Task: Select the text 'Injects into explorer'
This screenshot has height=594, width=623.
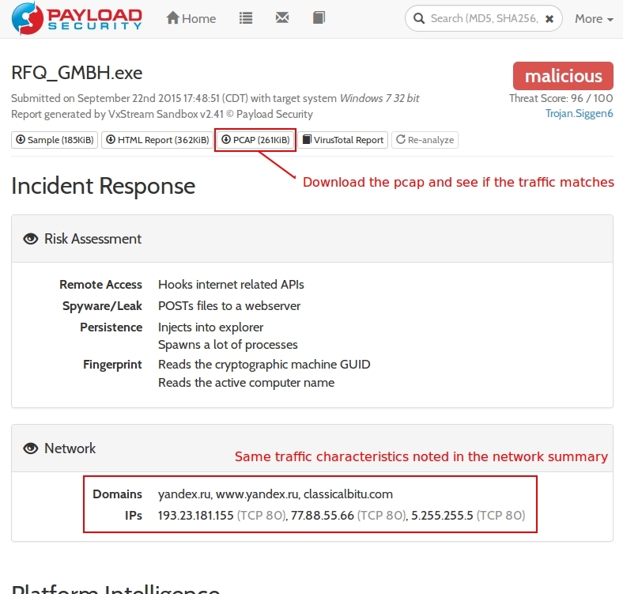Action: coord(210,327)
